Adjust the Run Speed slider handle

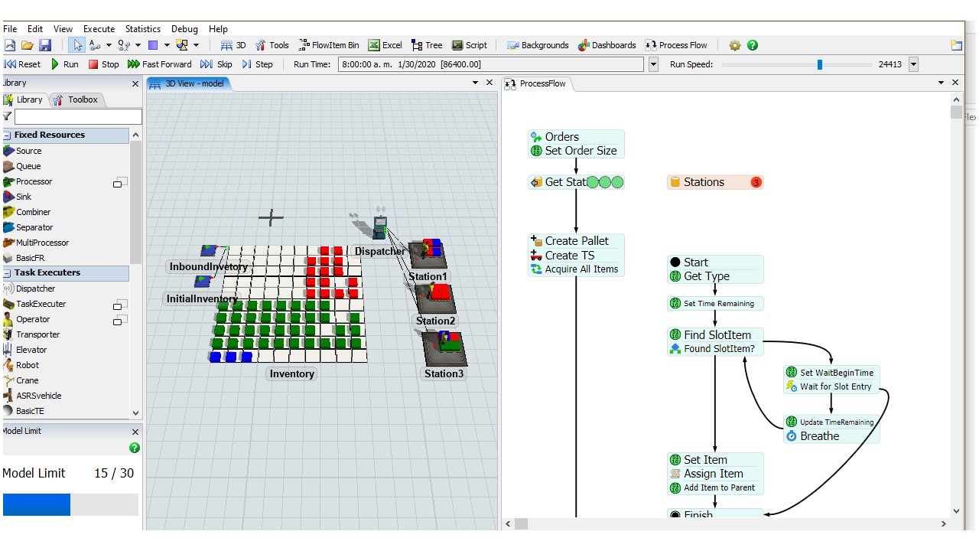(x=820, y=65)
